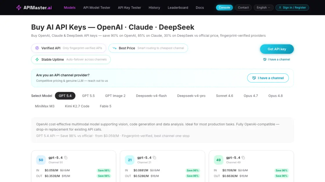Screen dimensions: 325x182
Task: Open the Docs nav item
Action: coord(199,8)
